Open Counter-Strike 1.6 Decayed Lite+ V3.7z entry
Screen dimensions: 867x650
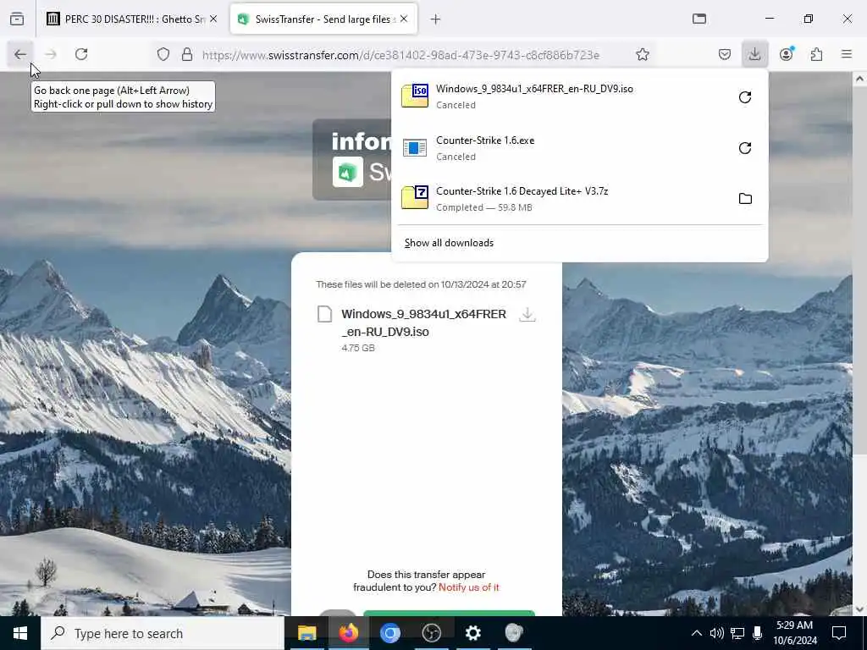coord(562,198)
